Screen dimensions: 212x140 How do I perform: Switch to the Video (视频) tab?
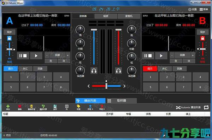(106, 16)
